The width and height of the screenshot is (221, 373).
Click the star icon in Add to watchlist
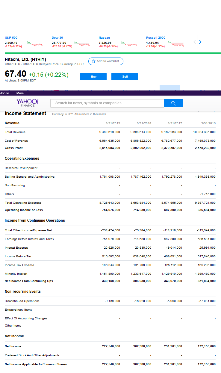[94, 61]
